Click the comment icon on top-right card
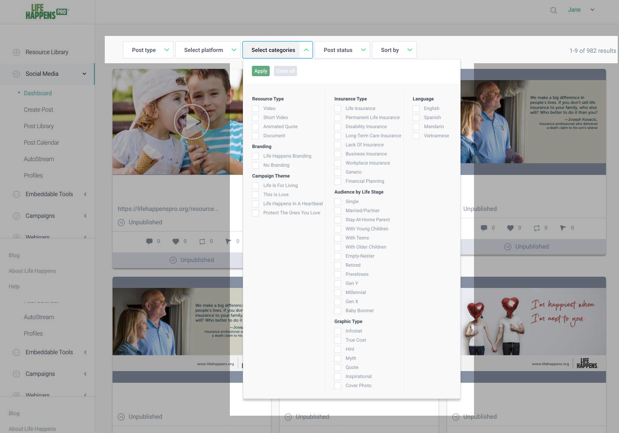Viewport: 619px width, 433px height. 484,228
